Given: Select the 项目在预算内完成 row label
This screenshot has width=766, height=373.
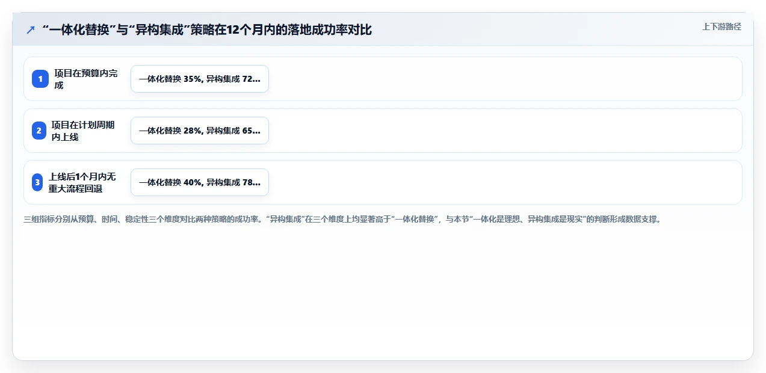Looking at the screenshot, I should coord(86,79).
